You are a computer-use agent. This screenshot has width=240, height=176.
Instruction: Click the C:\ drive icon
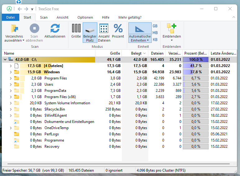point(11,59)
